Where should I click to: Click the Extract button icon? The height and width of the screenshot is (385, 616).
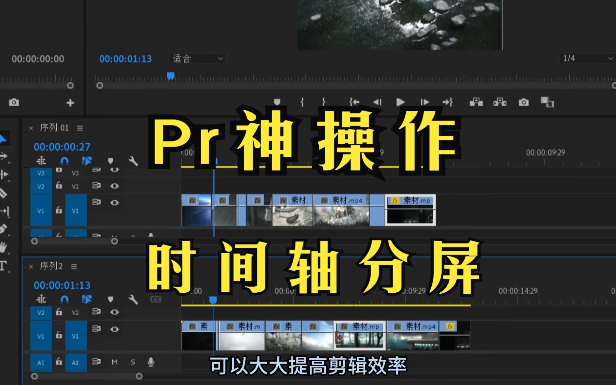click(500, 102)
